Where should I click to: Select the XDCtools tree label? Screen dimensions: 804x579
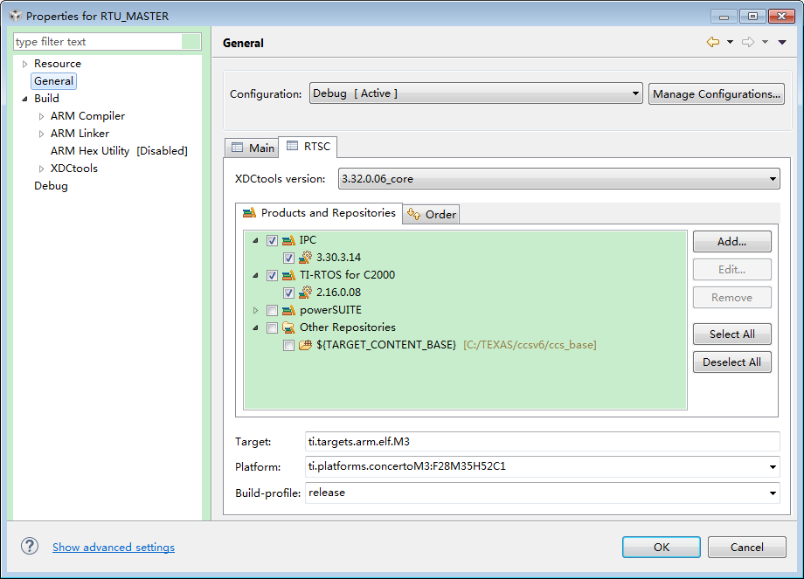click(x=73, y=168)
